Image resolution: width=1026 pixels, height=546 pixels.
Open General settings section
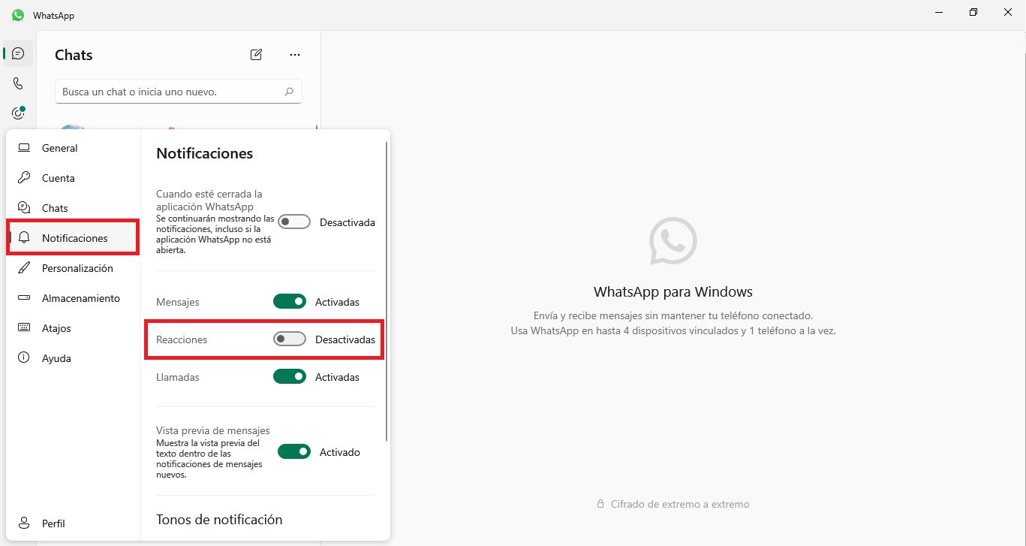click(74, 148)
